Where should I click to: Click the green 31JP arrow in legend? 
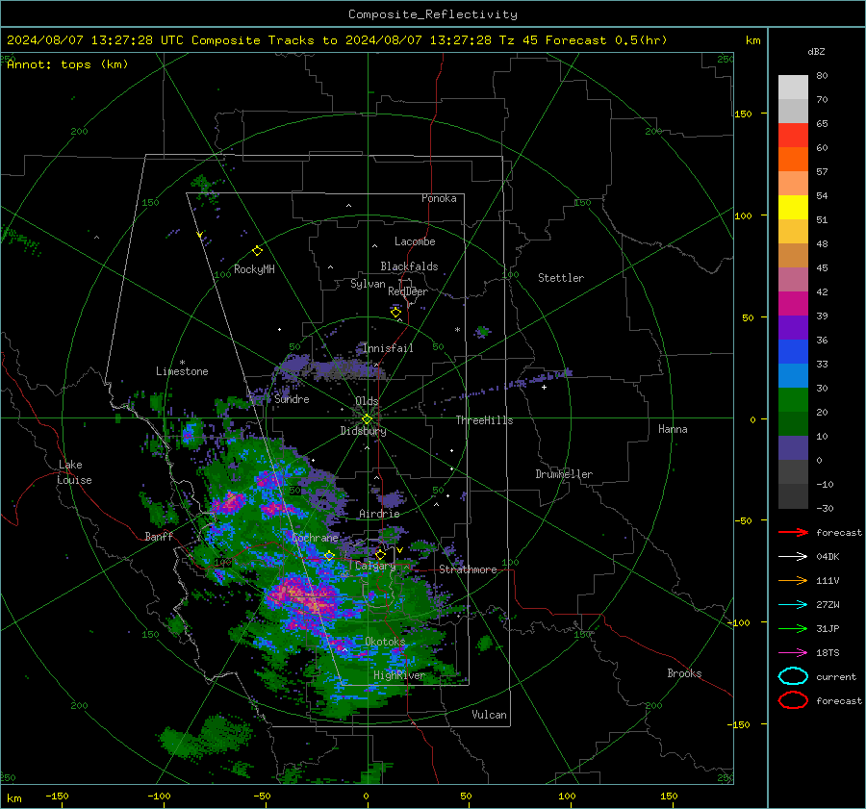point(793,628)
